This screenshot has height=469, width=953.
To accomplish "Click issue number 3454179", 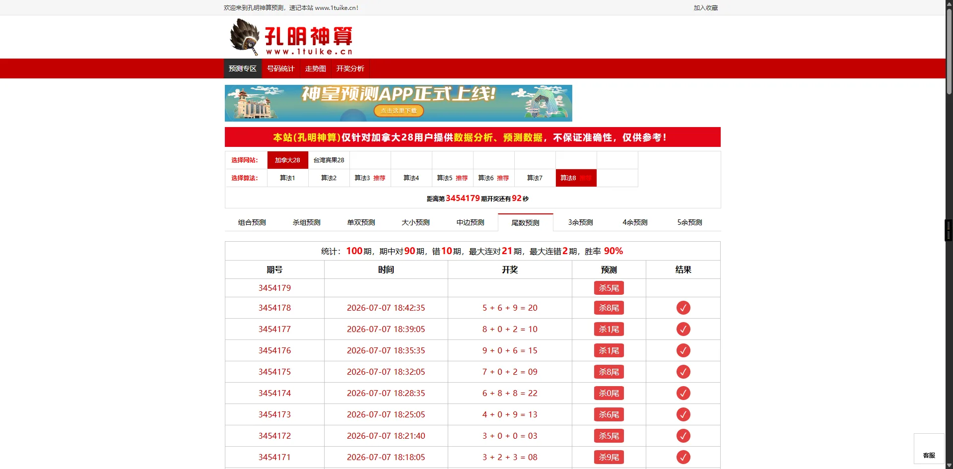I will [x=274, y=288].
